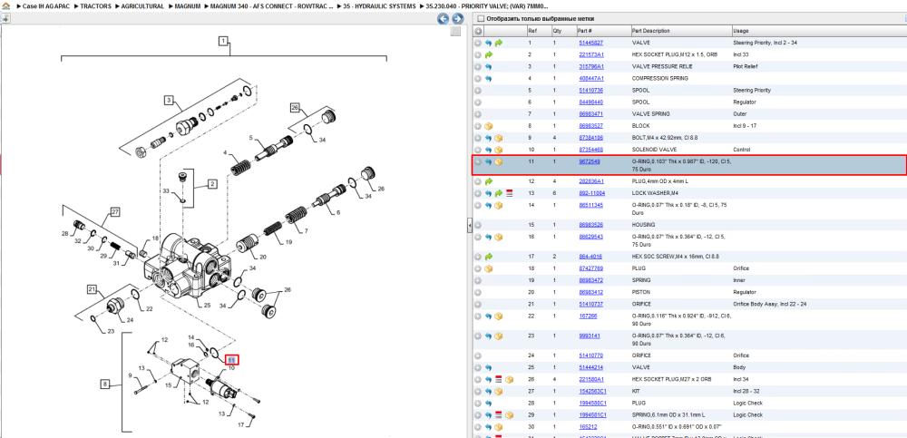Click blue arrow on Ref 10 SOLENOID VALVE

pos(488,150)
